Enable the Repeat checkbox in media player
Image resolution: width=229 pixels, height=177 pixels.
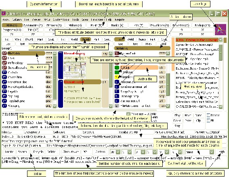[208, 115]
